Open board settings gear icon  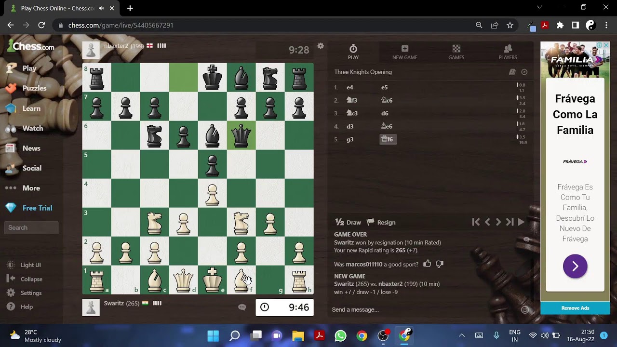[321, 46]
